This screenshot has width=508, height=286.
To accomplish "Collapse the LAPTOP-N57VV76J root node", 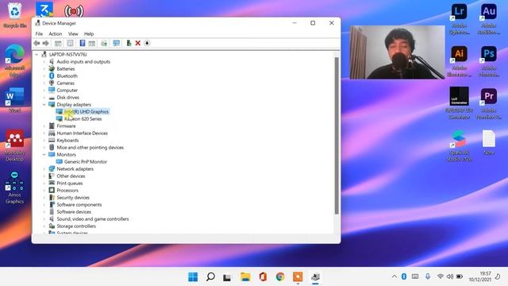I will 37,55.
